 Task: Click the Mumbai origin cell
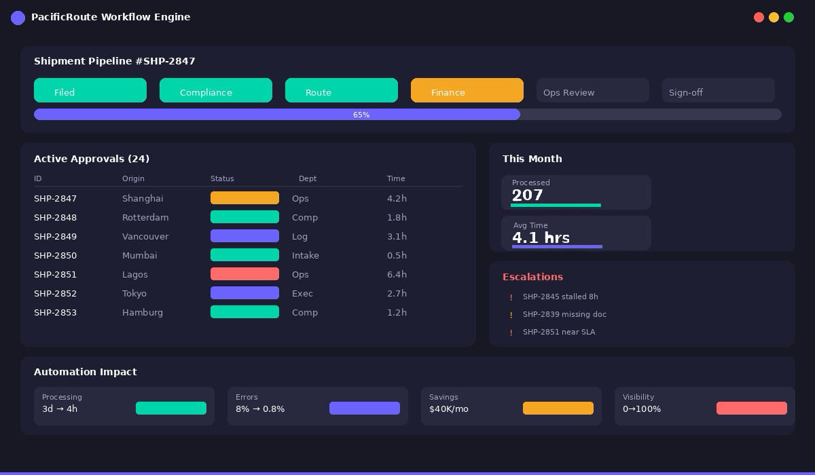pyautogui.click(x=139, y=256)
